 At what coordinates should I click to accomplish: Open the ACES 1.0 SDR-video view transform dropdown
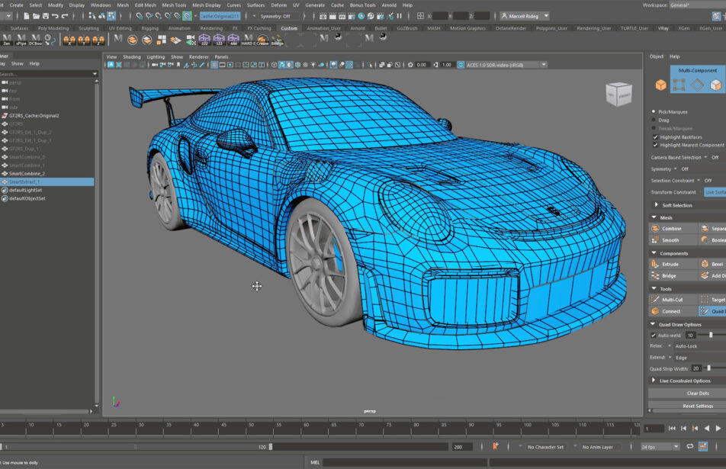point(506,65)
